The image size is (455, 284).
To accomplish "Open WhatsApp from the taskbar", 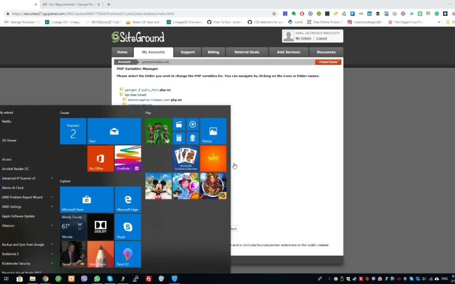I will point(97,279).
